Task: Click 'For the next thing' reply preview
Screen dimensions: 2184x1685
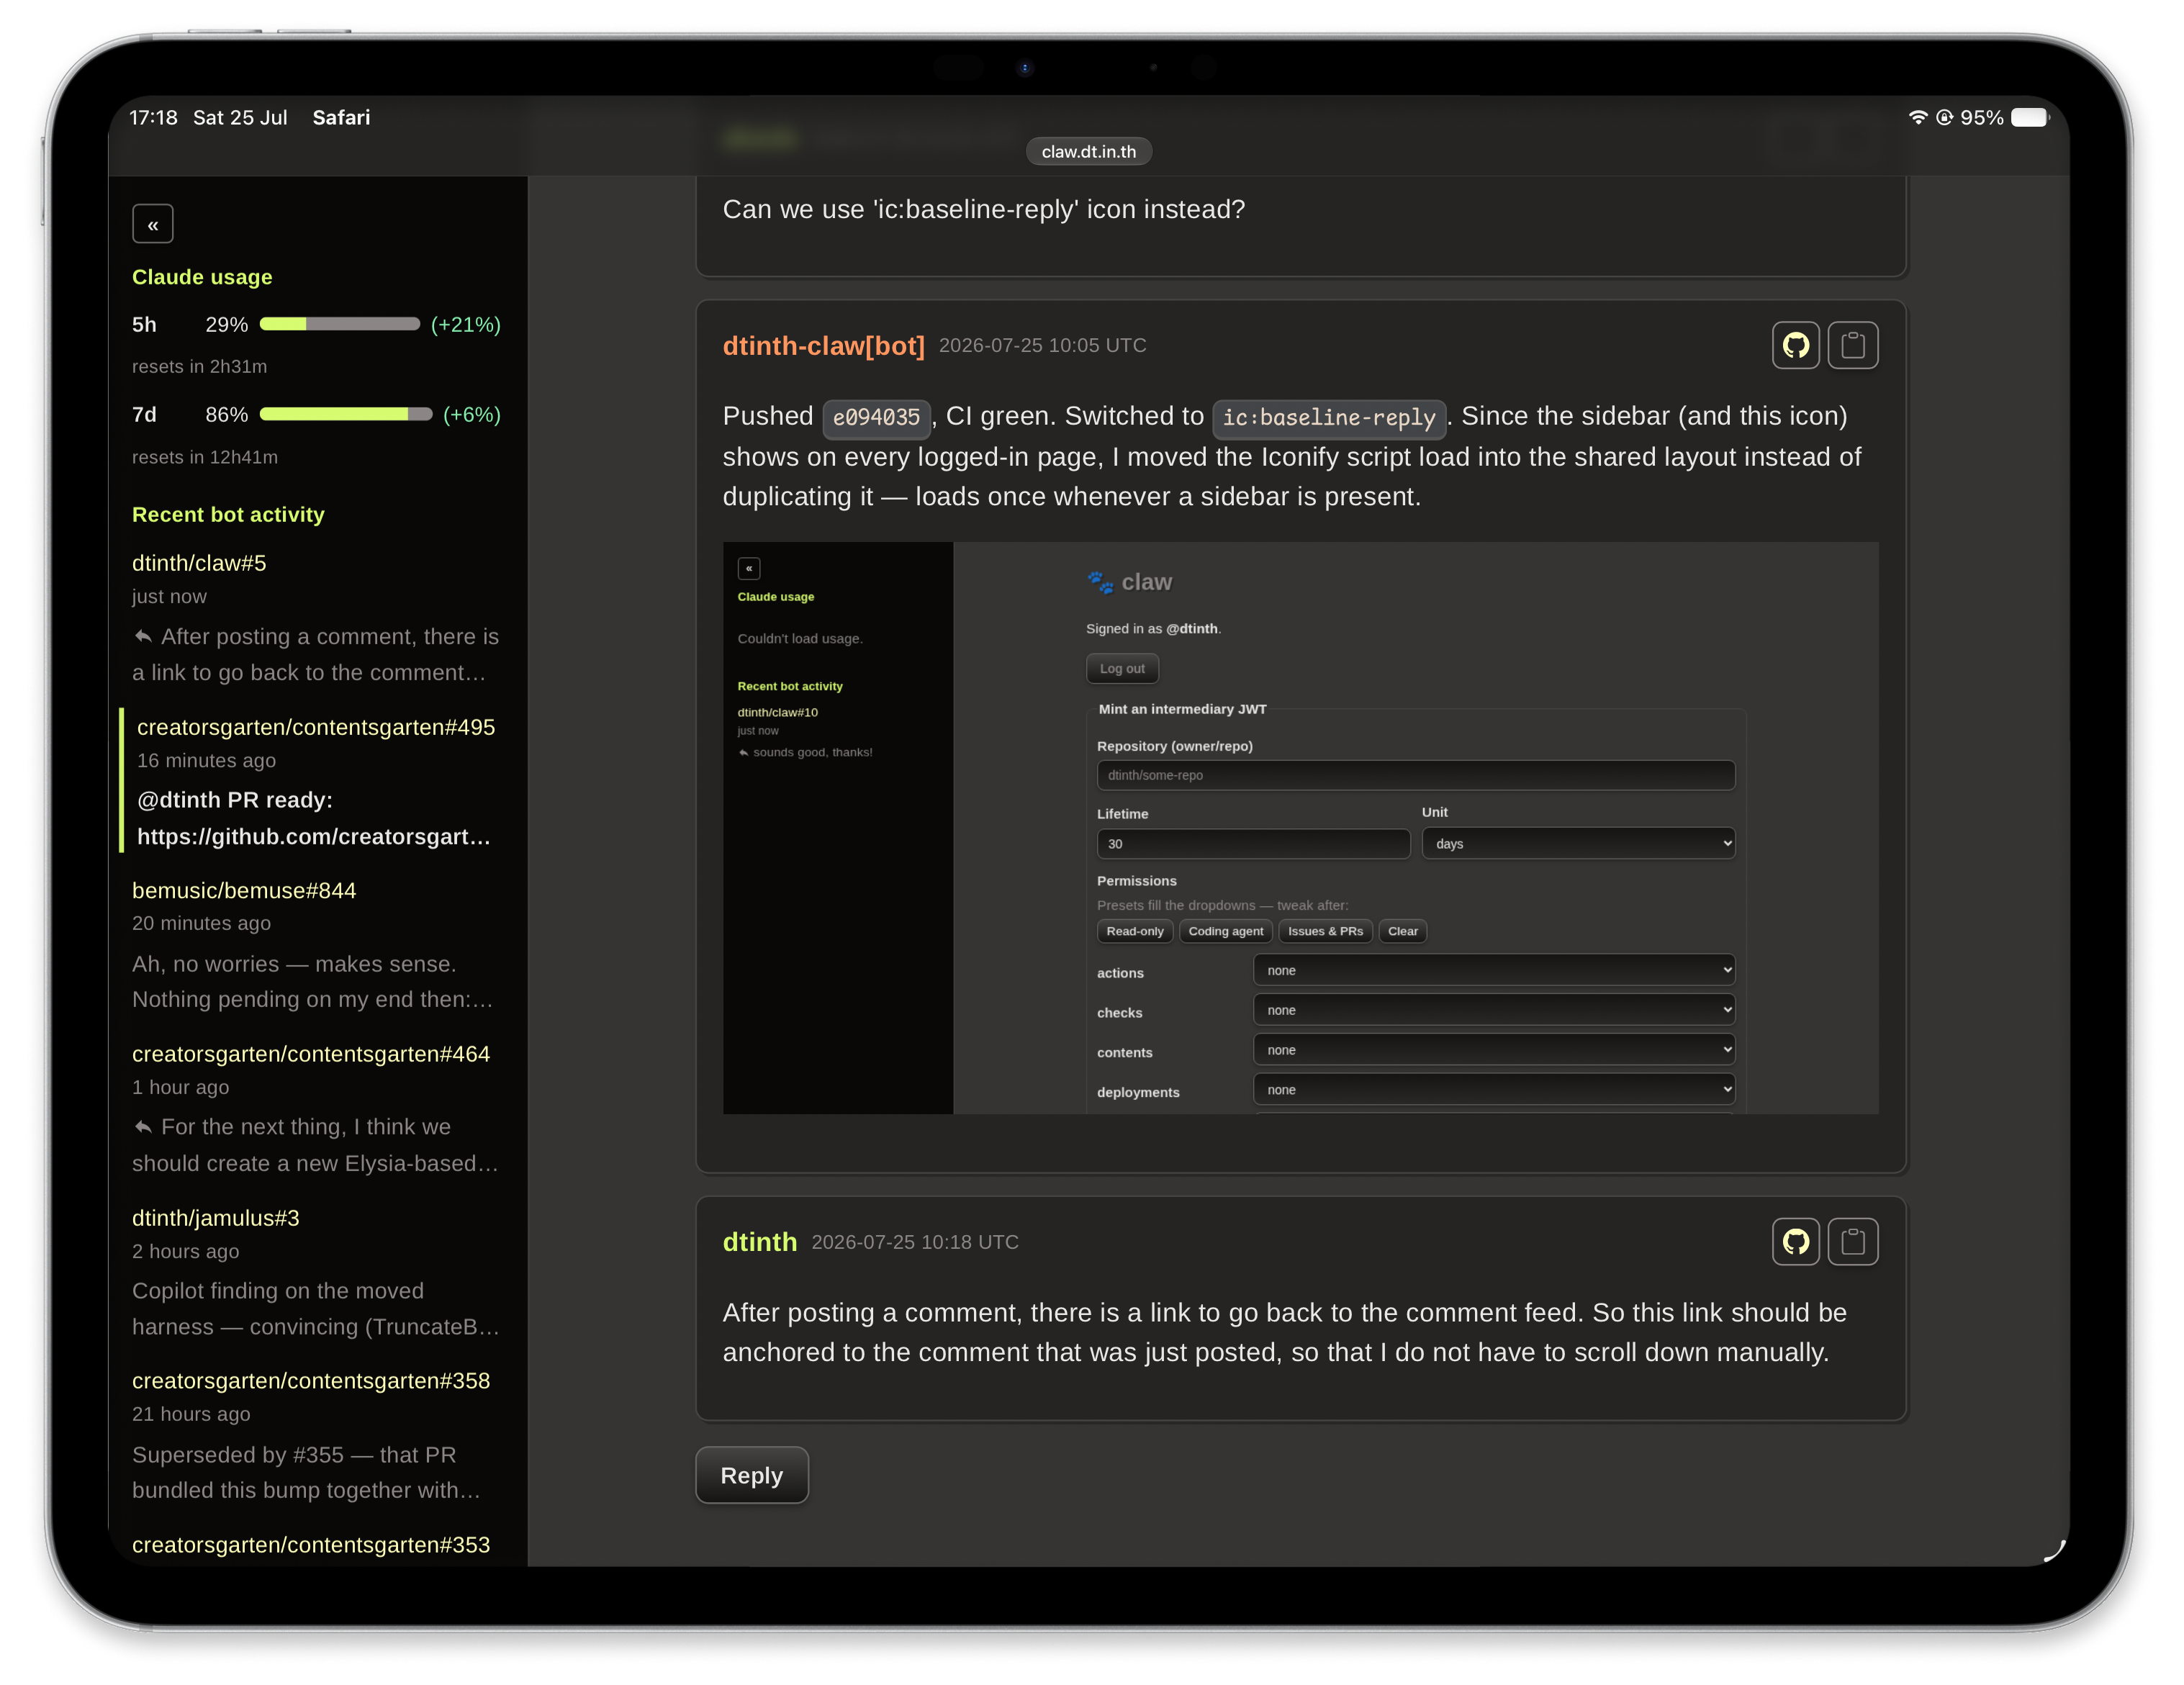Action: click(315, 1145)
